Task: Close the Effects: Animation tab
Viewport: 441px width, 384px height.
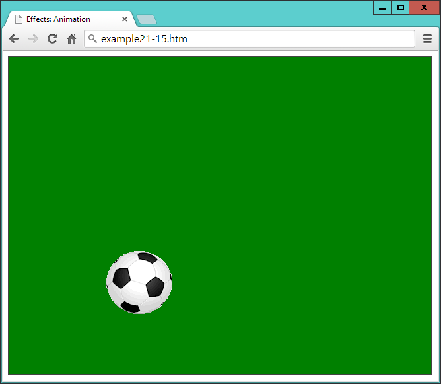Action: pyautogui.click(x=125, y=19)
